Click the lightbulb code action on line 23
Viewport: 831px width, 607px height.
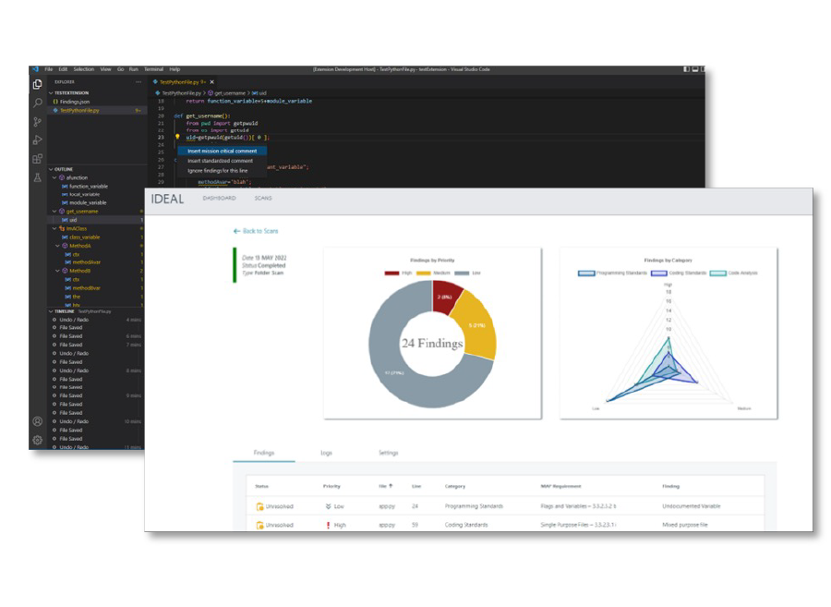click(178, 138)
